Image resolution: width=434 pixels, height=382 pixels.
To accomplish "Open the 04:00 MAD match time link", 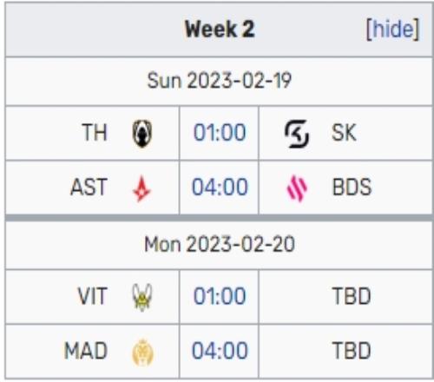I will (220, 351).
